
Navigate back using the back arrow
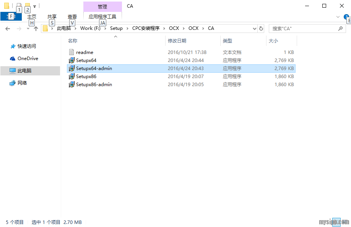8,29
